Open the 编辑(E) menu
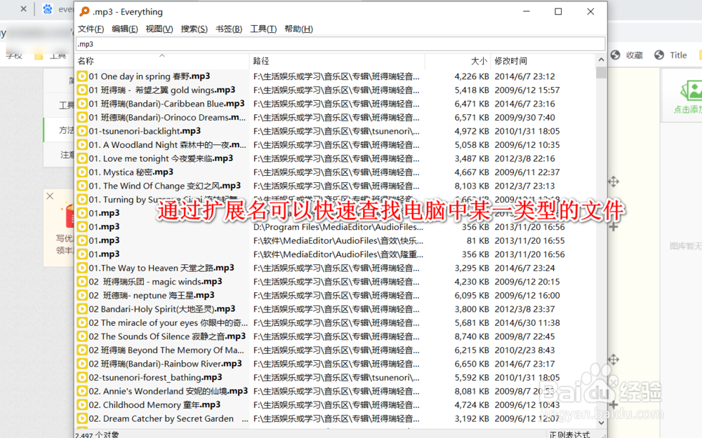 click(x=125, y=29)
